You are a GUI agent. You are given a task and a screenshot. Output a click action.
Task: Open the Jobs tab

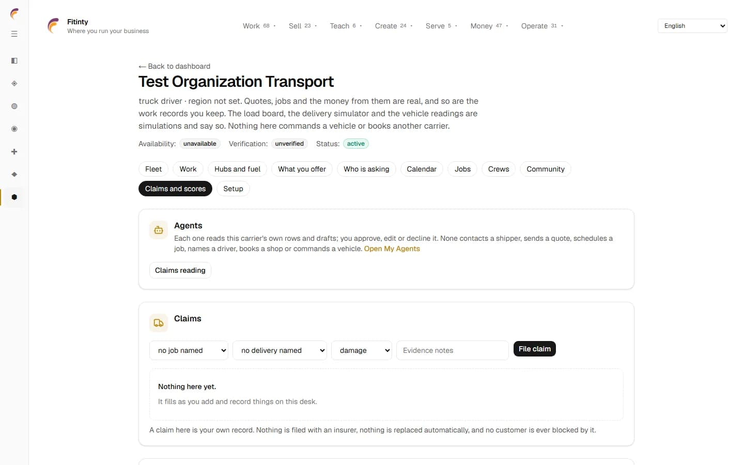point(462,169)
